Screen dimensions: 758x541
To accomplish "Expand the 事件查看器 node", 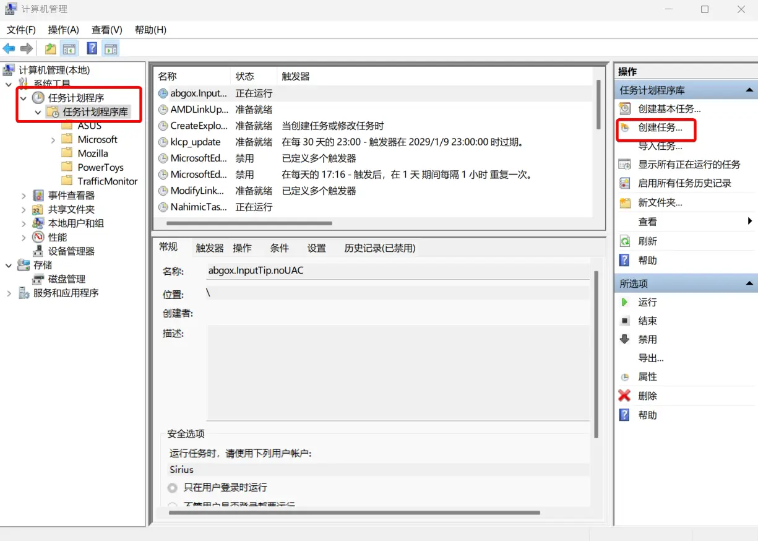I will click(24, 196).
